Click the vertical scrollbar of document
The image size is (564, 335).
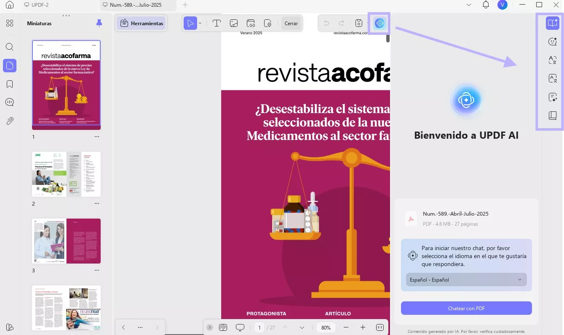coord(388,38)
